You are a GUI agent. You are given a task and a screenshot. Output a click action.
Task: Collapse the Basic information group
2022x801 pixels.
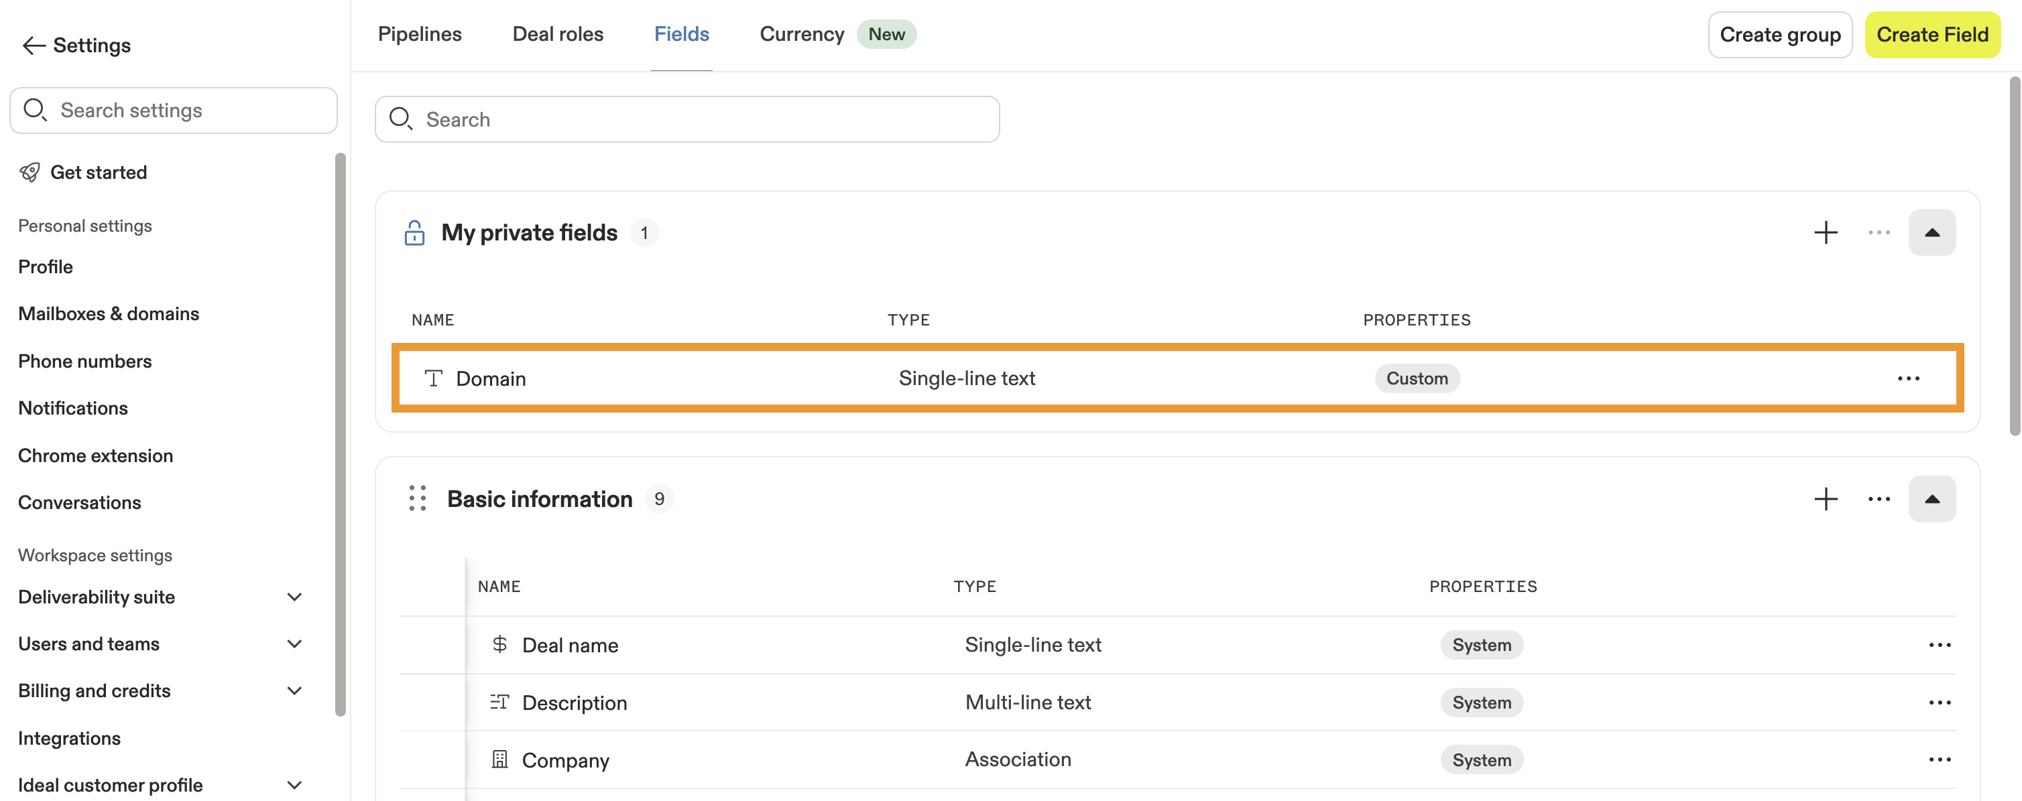click(1931, 499)
